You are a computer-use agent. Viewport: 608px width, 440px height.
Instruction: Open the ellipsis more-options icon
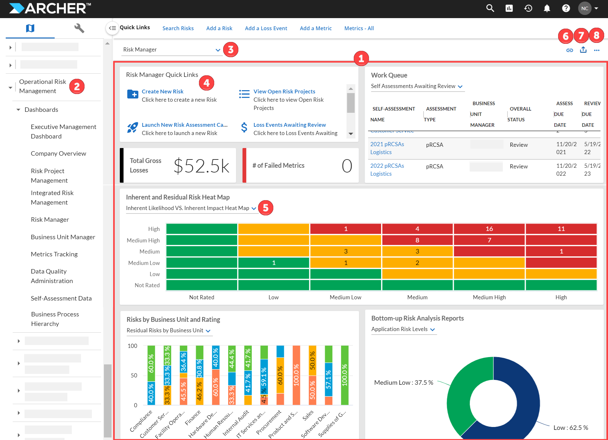point(597,50)
